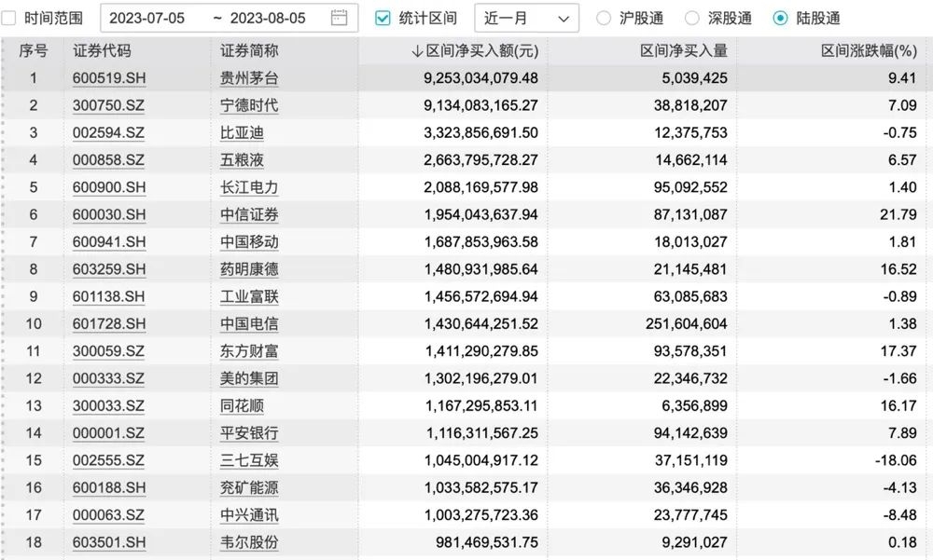Open the 中信证券 stock name link

click(x=249, y=214)
